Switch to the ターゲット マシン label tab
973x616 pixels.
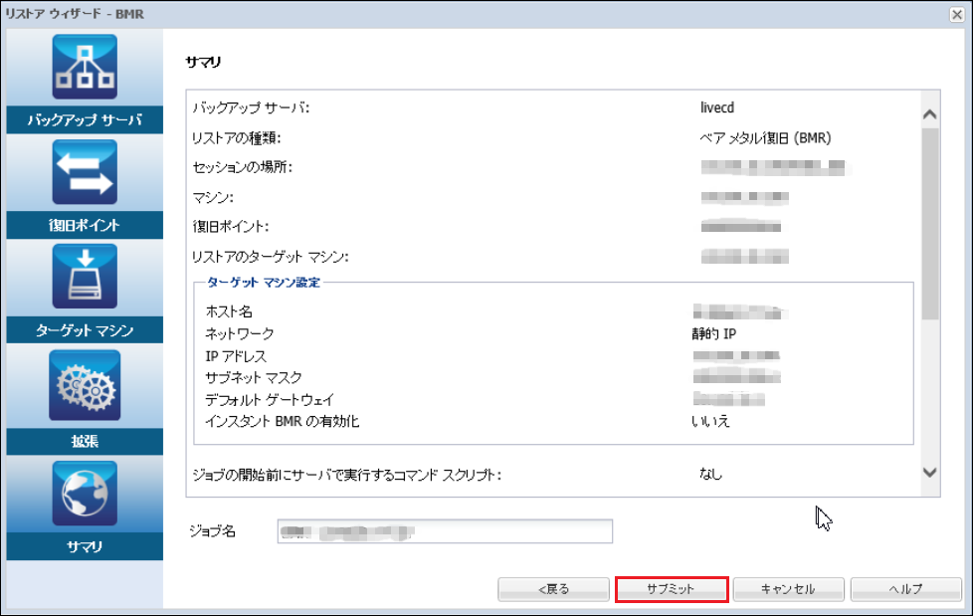pyautogui.click(x=85, y=329)
